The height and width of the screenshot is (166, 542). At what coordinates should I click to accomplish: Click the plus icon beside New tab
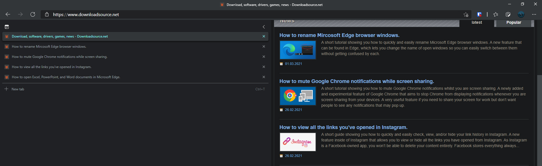pos(6,89)
